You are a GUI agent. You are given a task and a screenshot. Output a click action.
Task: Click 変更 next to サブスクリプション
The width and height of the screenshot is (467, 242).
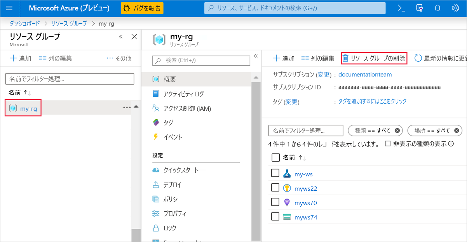(x=324, y=74)
